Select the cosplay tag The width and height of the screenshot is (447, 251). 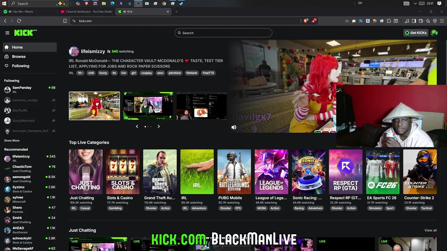click(x=147, y=73)
